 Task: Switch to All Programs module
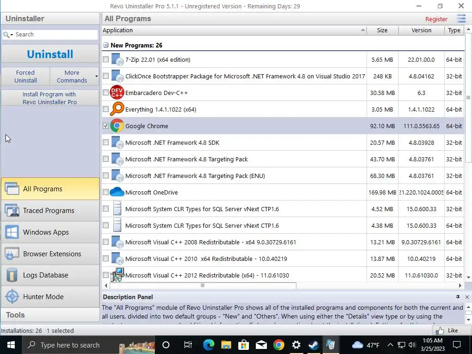click(50, 189)
